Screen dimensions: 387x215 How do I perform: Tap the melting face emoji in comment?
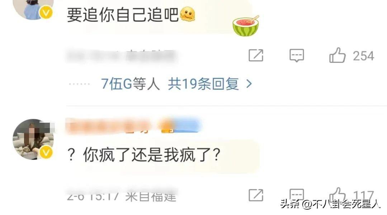(188, 14)
